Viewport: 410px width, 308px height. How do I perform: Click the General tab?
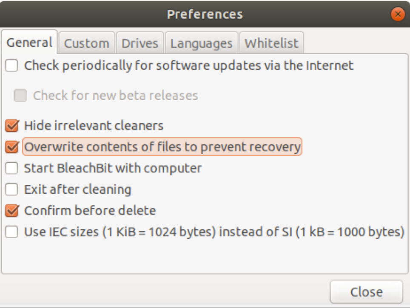pyautogui.click(x=29, y=42)
